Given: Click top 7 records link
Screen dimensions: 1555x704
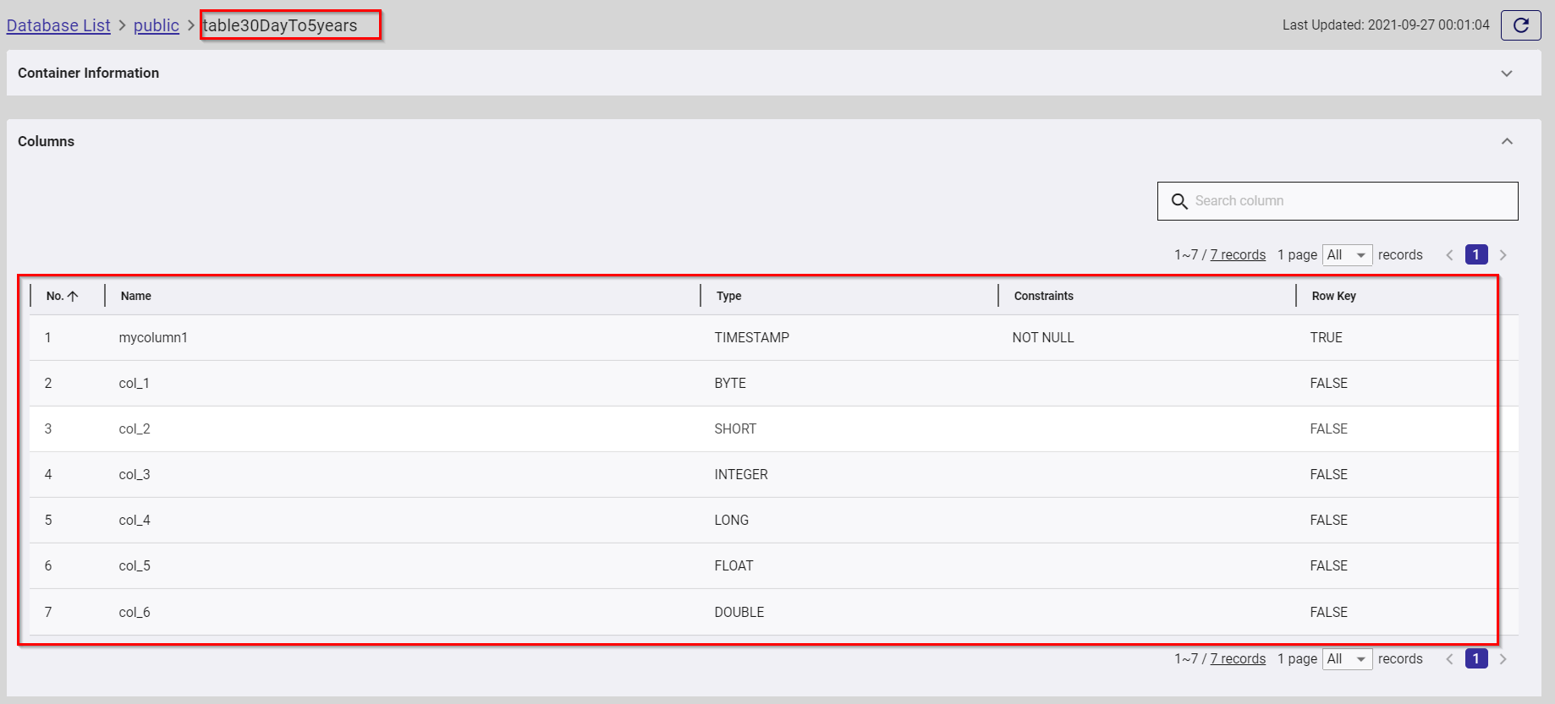Looking at the screenshot, I should (x=1238, y=255).
